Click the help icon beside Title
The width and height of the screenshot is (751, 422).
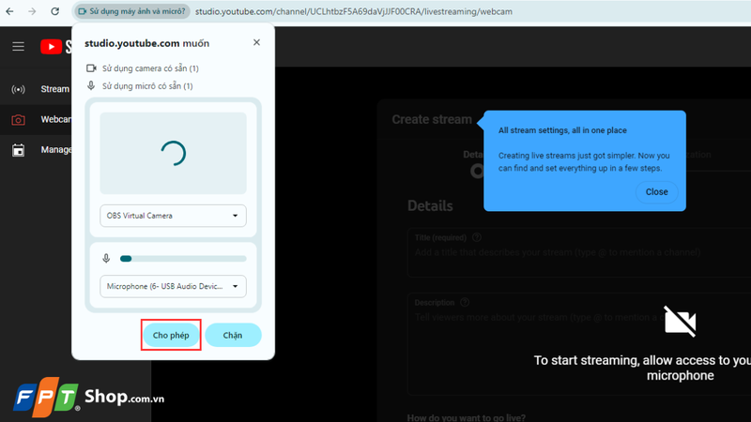(477, 237)
